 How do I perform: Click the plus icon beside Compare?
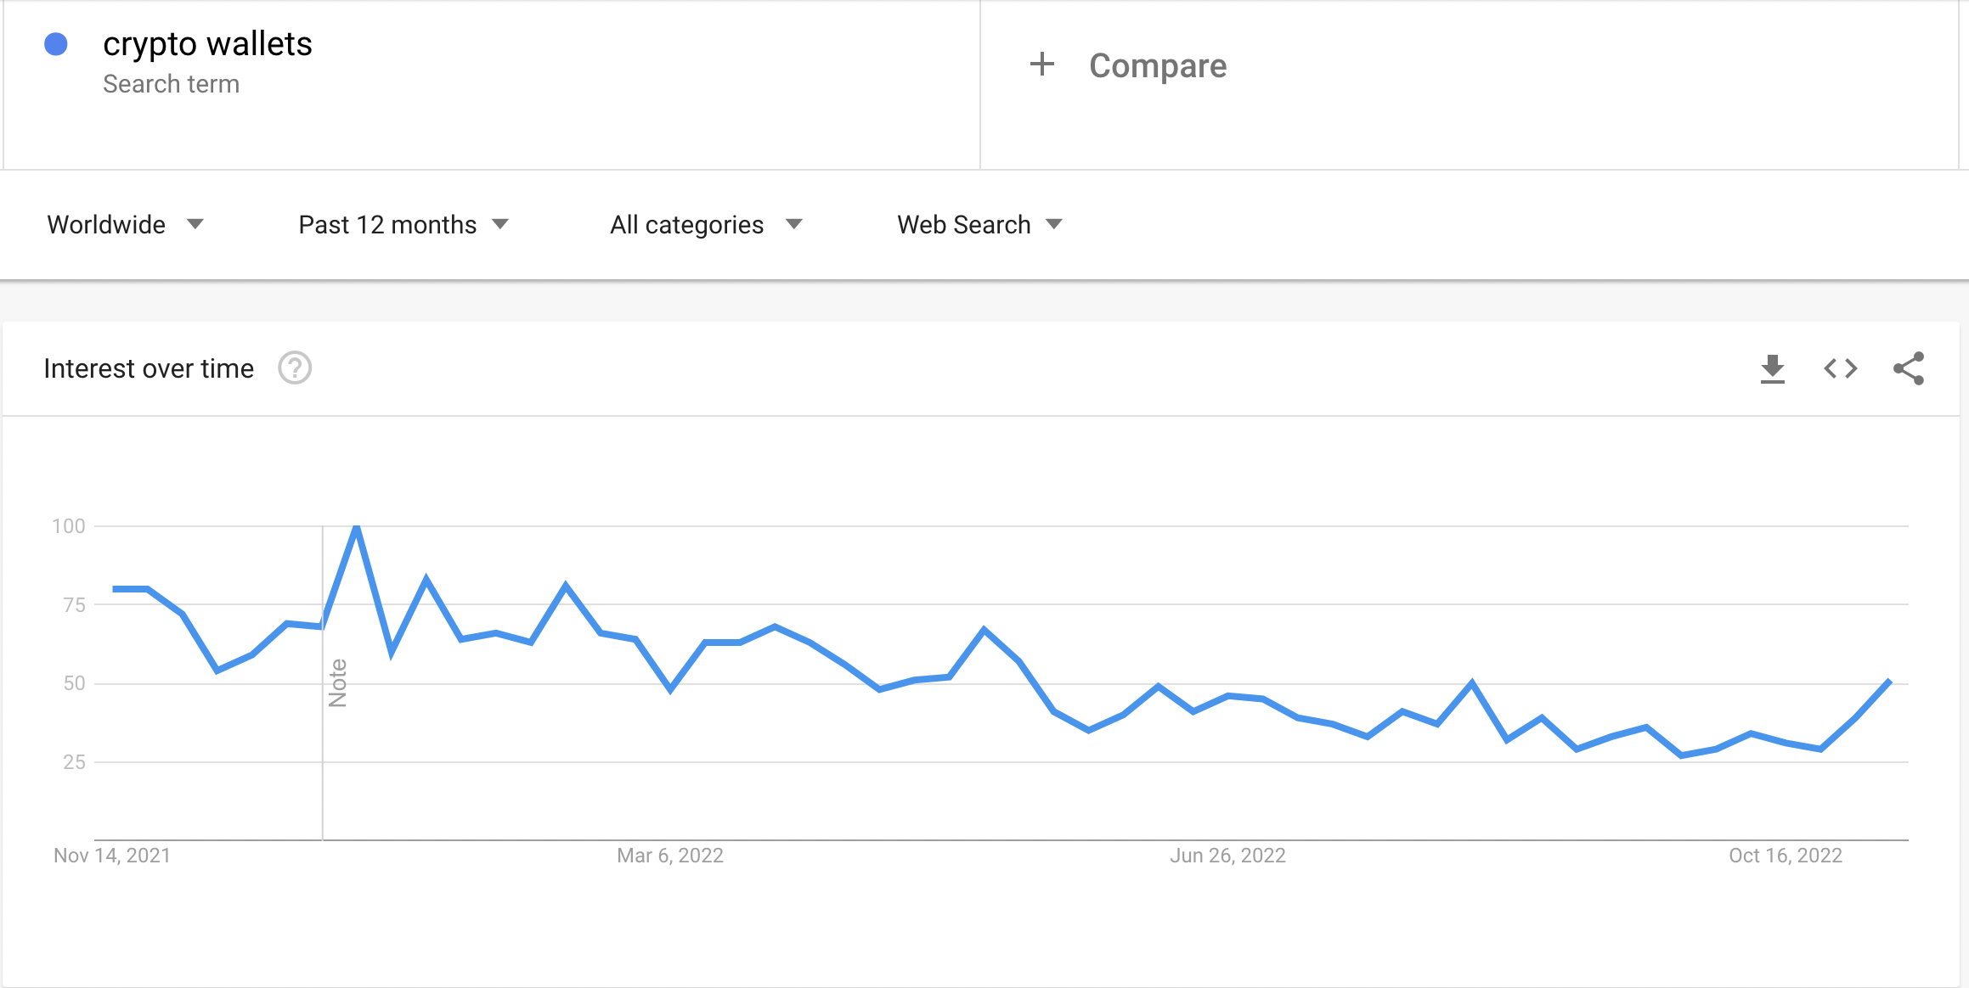pos(1041,65)
